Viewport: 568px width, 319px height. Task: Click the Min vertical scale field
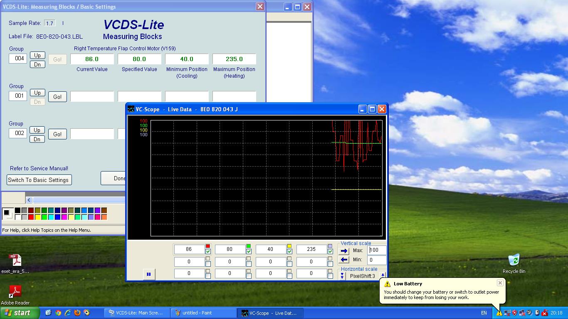pos(377,260)
